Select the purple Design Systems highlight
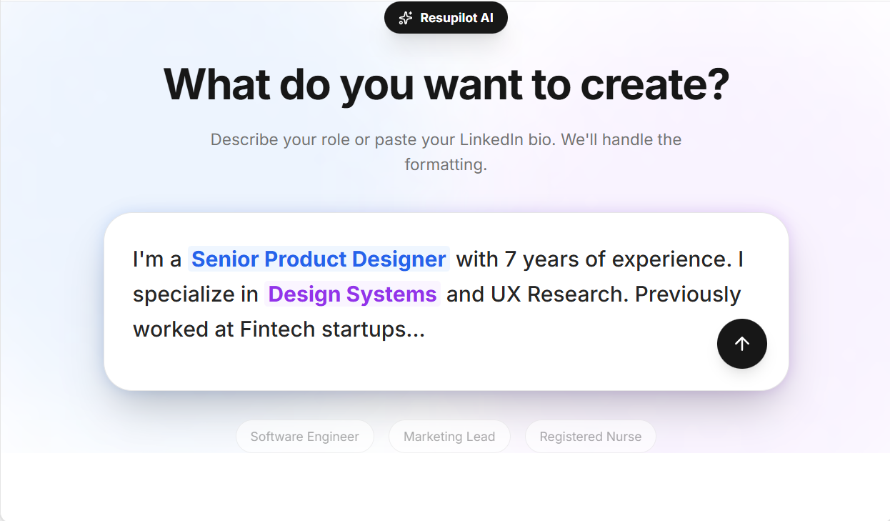This screenshot has width=890, height=521. tap(352, 294)
